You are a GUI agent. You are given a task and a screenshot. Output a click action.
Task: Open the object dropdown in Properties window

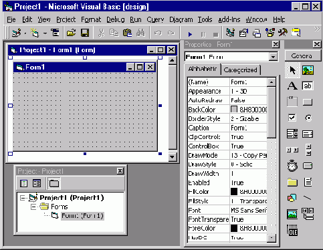(x=274, y=57)
